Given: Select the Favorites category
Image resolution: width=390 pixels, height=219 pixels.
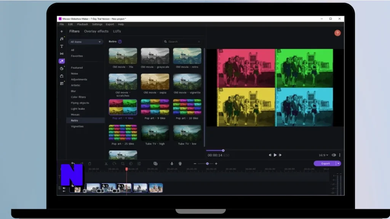Looking at the screenshot, I should [x=77, y=56].
